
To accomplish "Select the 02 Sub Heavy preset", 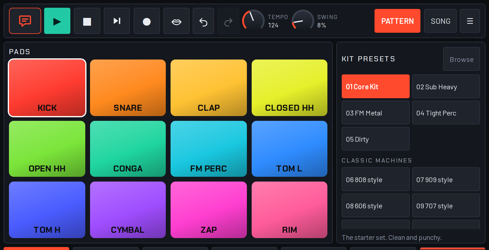I will [x=446, y=86].
